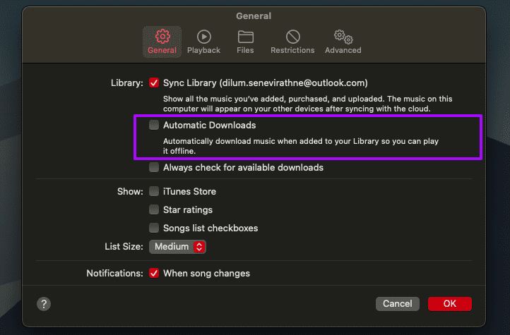This screenshot has height=335, width=510.
Task: Enable Songs list checkboxes option
Action: point(154,228)
